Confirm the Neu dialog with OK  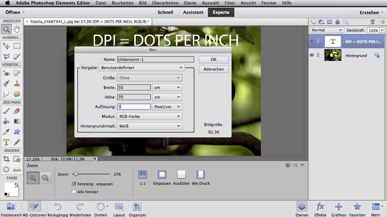pyautogui.click(x=213, y=59)
